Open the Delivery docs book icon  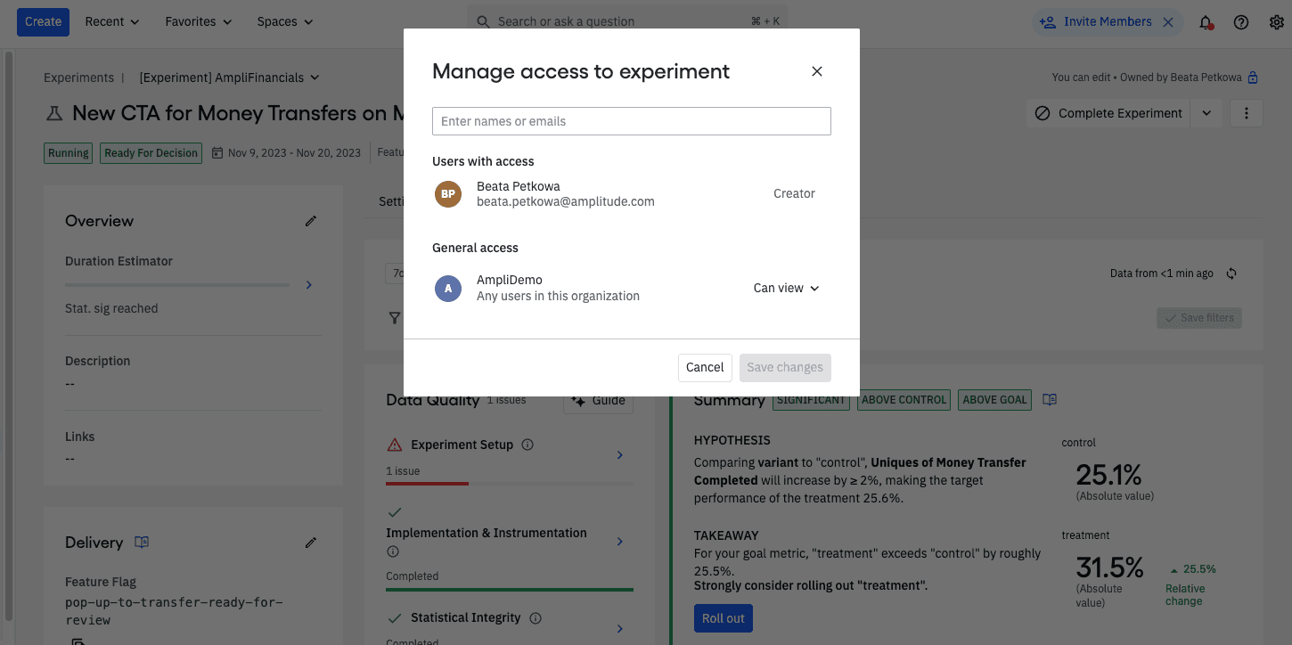(x=142, y=543)
